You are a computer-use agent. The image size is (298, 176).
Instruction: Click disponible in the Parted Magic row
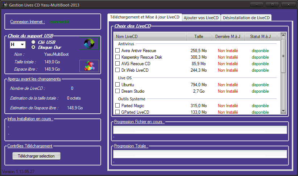(260, 106)
